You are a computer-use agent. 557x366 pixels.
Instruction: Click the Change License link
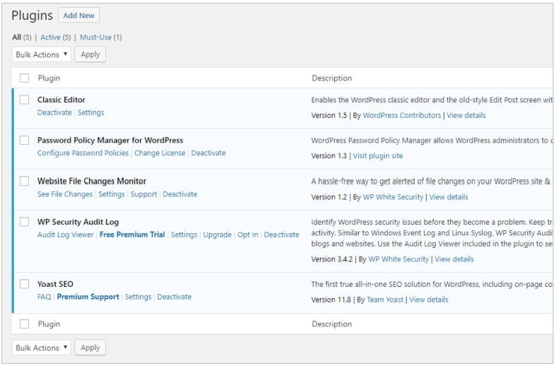[x=160, y=153]
